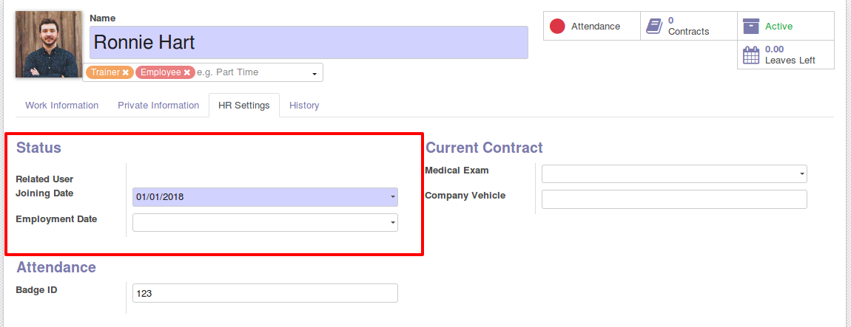
Task: Click into the Badge ID field
Action: 265,294
